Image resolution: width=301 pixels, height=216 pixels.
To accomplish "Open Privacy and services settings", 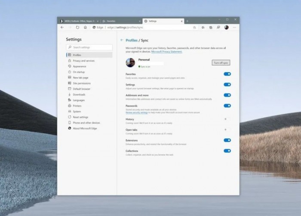I will click(x=83, y=61).
